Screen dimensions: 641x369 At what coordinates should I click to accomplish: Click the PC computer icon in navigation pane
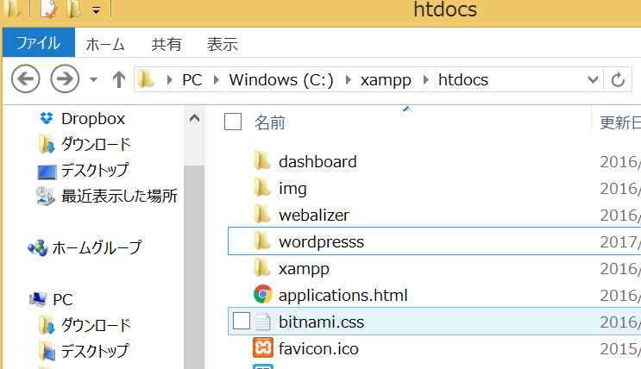[38, 299]
